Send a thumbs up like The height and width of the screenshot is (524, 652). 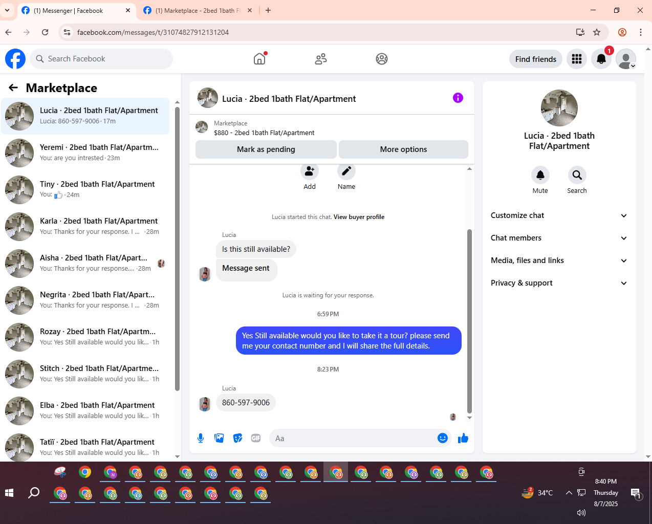[463, 438]
